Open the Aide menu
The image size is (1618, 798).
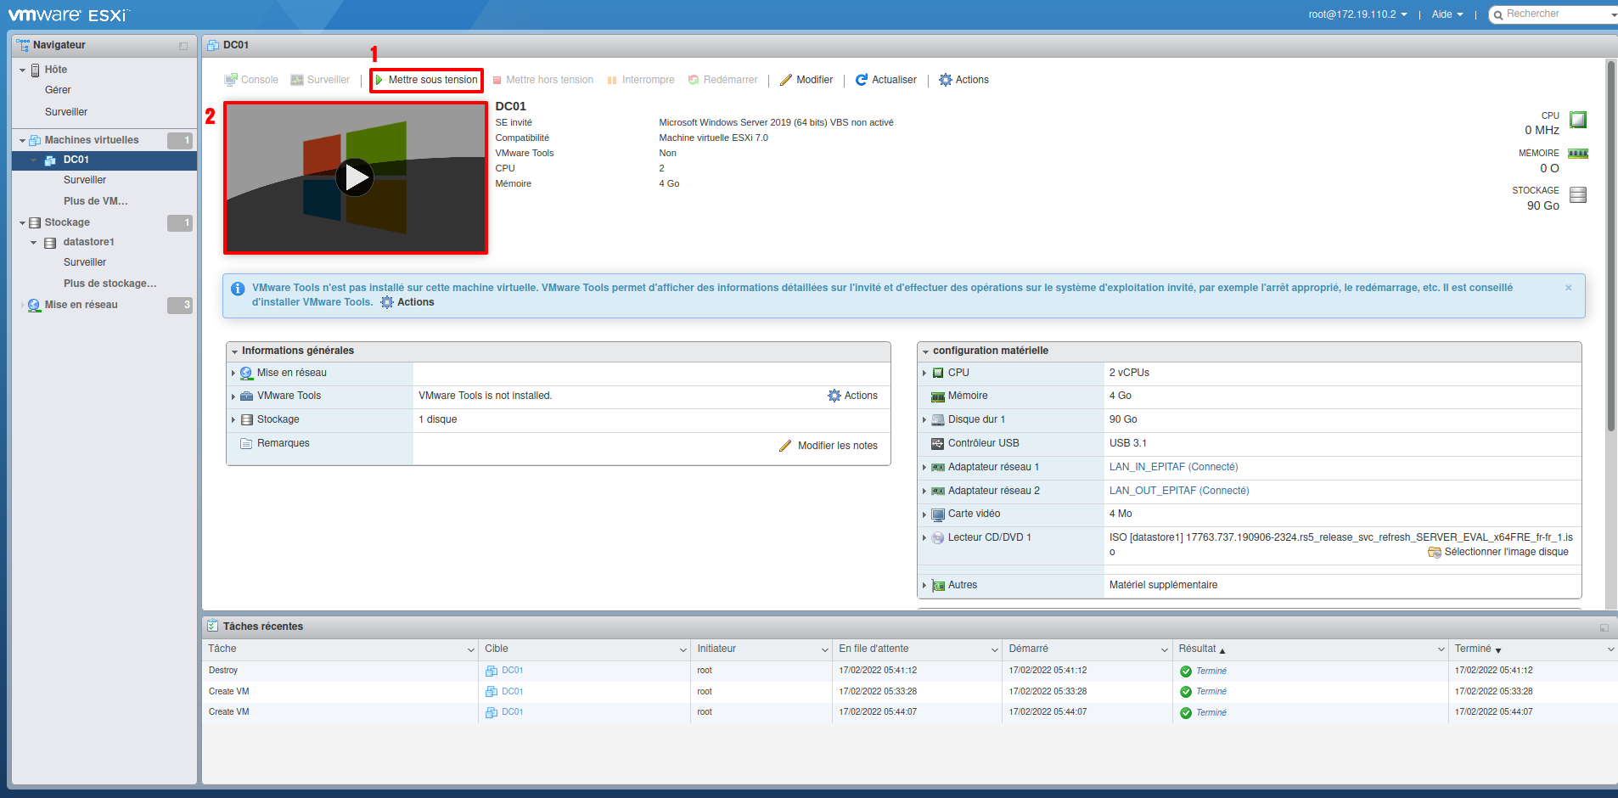pyautogui.click(x=1447, y=14)
